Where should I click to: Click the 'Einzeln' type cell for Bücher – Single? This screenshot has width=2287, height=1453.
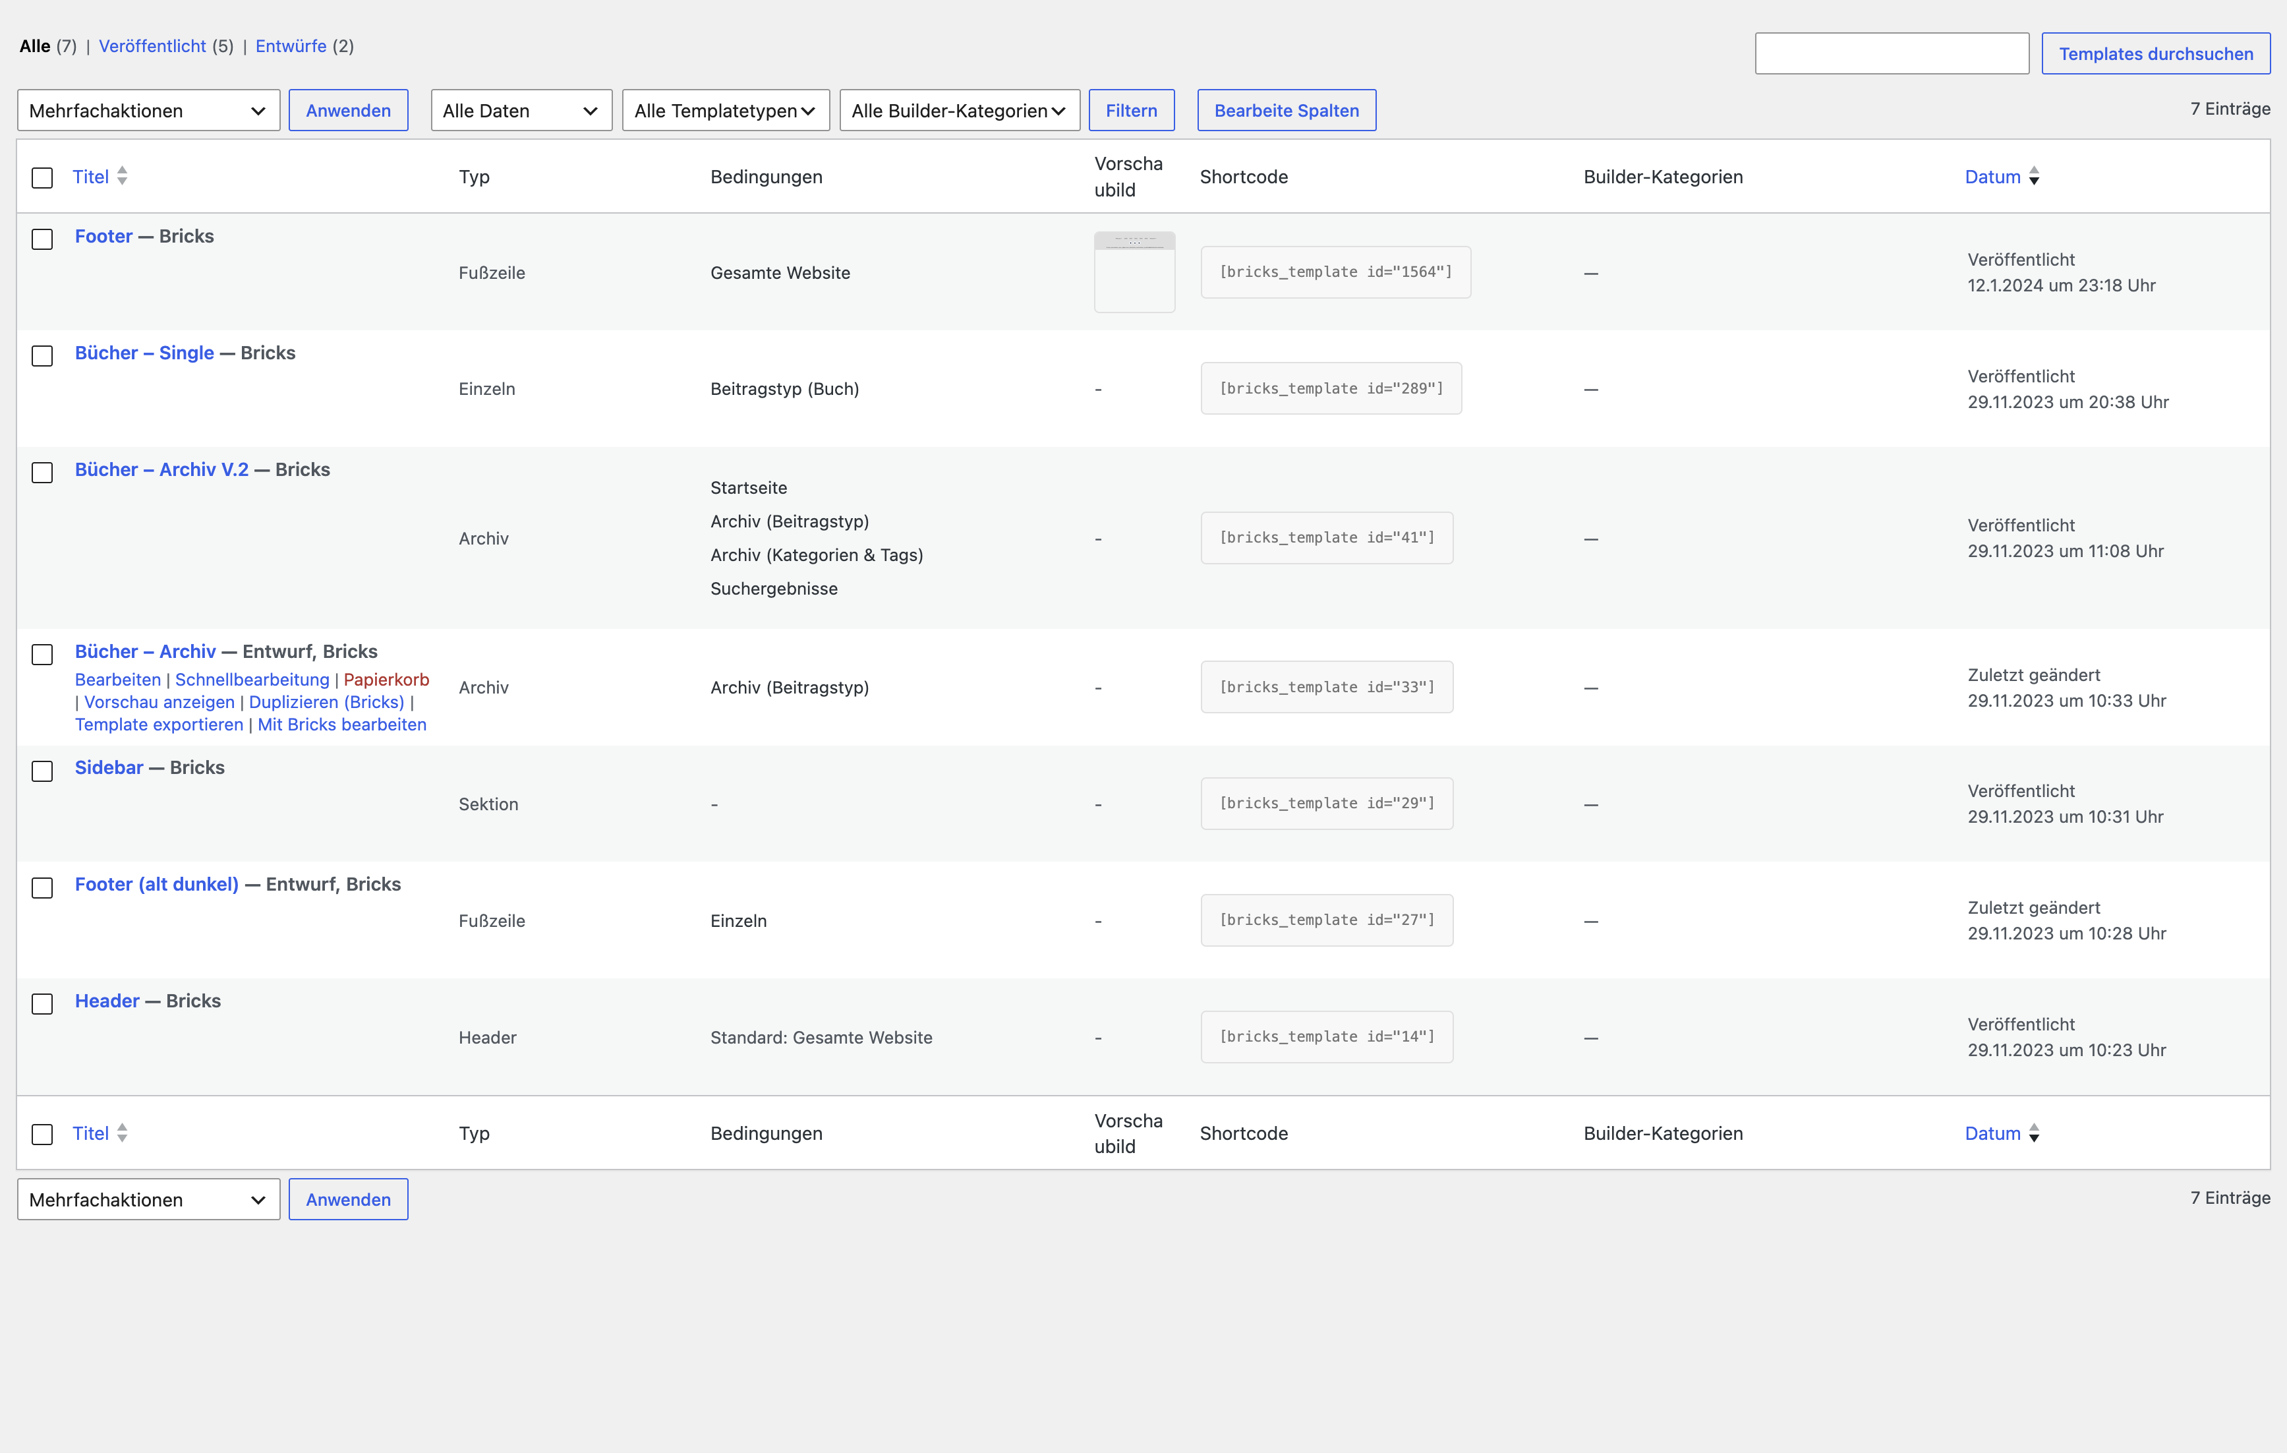[486, 389]
